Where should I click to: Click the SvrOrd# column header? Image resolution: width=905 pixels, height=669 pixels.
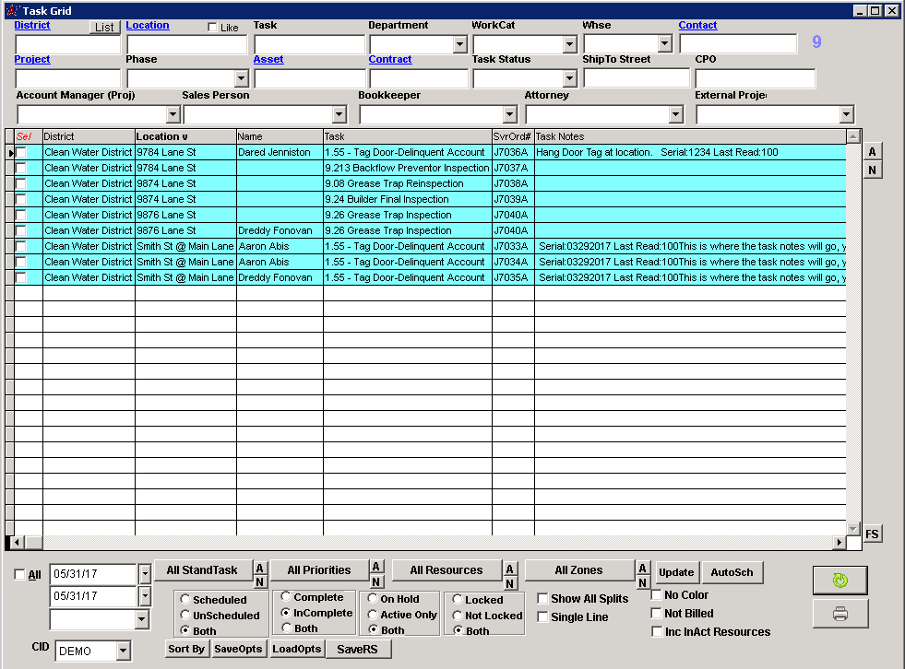click(x=513, y=136)
